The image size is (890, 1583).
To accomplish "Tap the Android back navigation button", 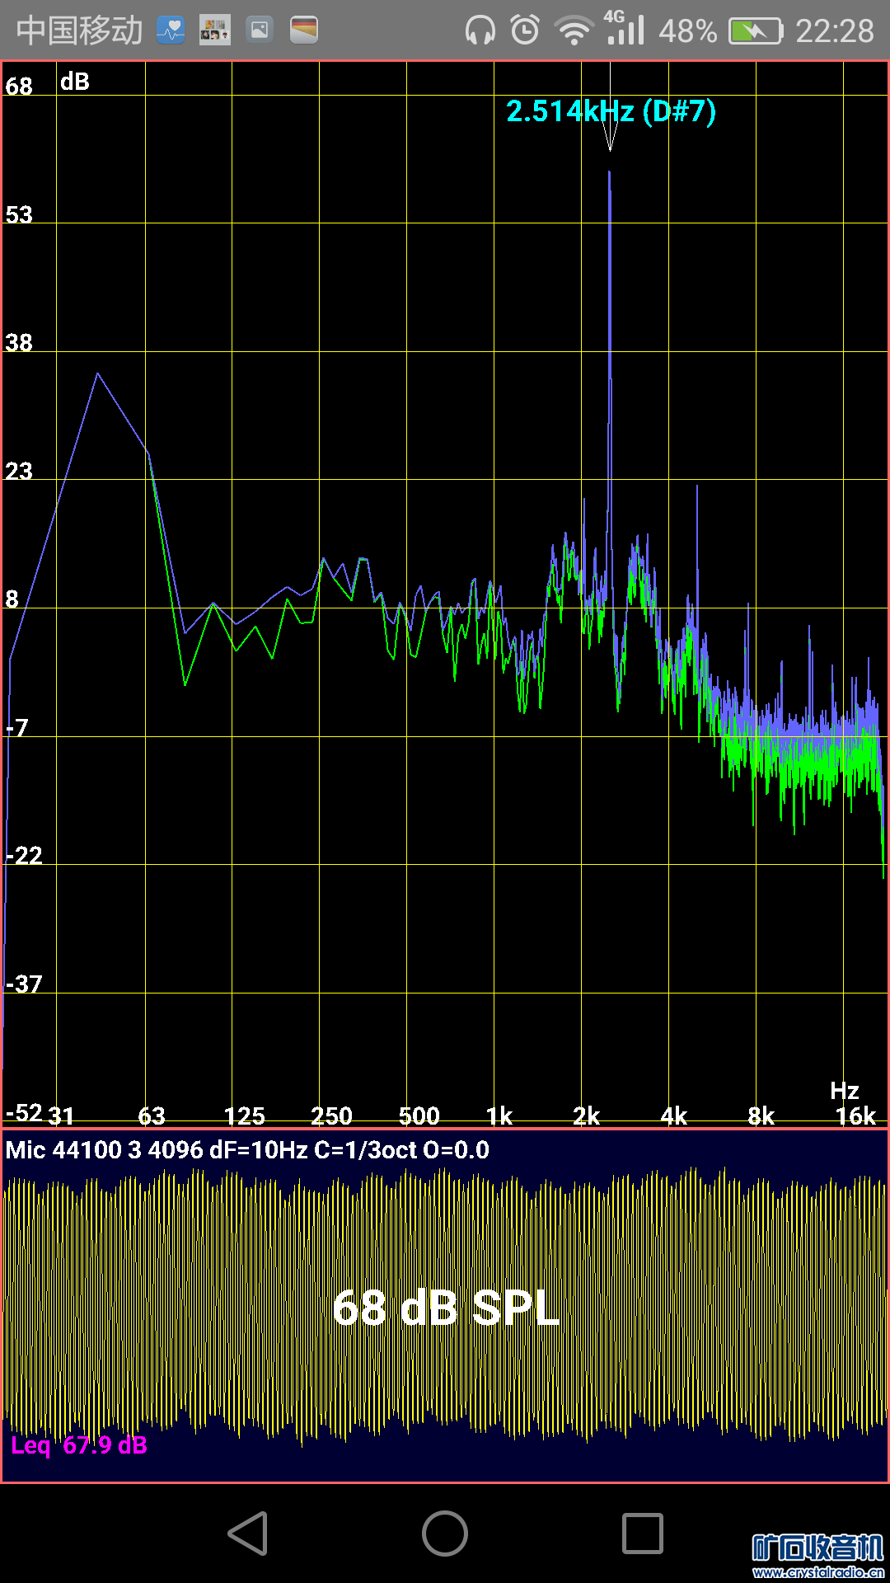I will coord(248,1534).
